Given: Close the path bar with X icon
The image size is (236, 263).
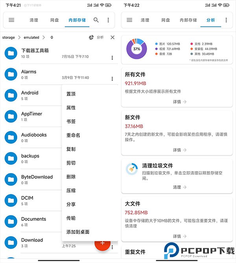Looking at the screenshot, I should [x=112, y=37].
